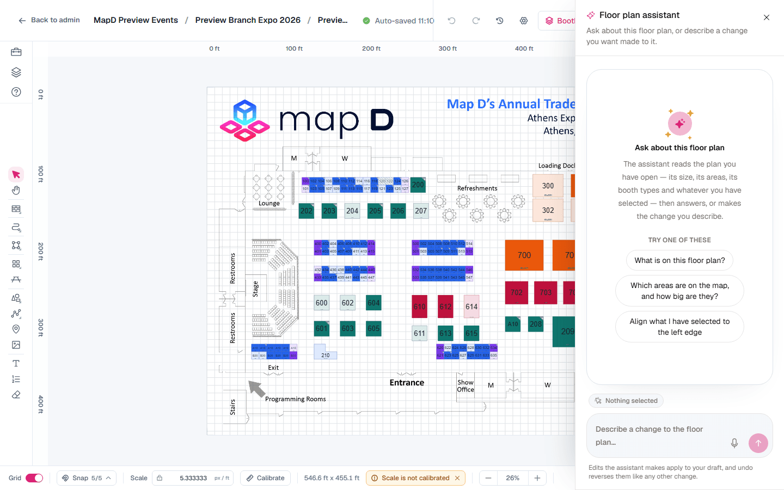Pick the shapes tool

pos(16,298)
